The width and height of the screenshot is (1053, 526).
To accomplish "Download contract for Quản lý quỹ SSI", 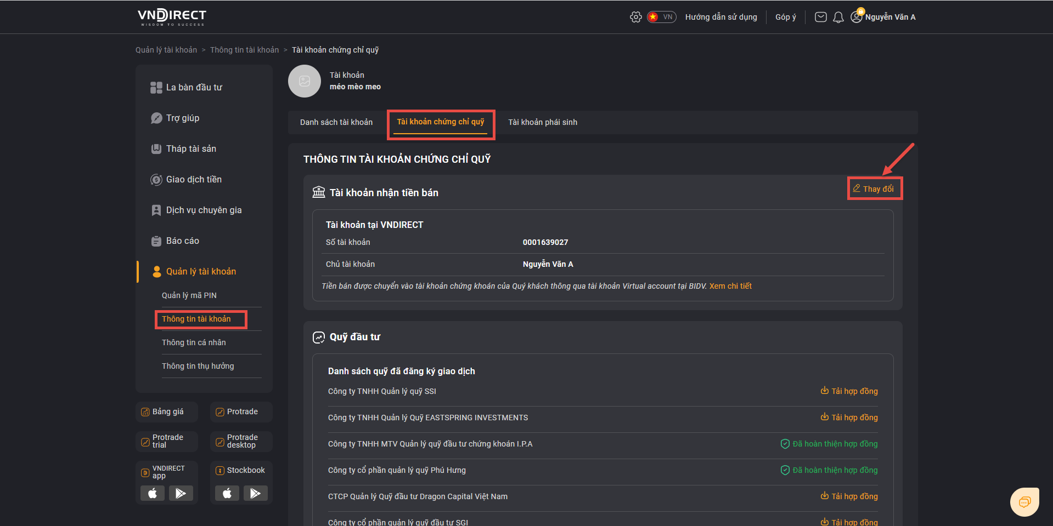I will [x=849, y=391].
